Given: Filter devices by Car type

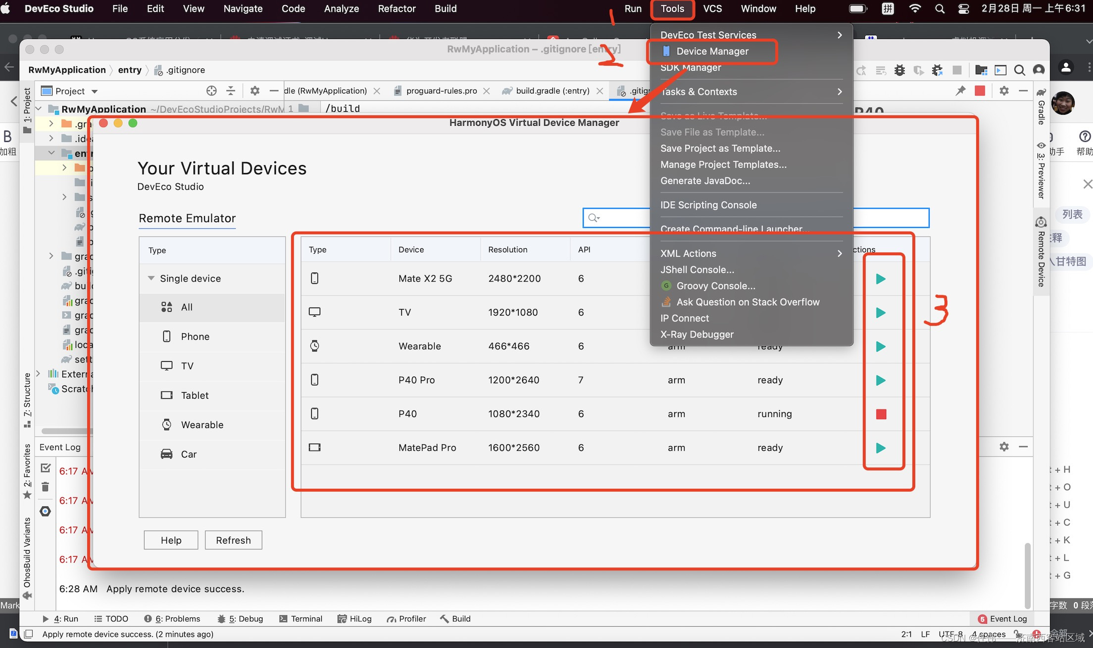Looking at the screenshot, I should coord(212,454).
